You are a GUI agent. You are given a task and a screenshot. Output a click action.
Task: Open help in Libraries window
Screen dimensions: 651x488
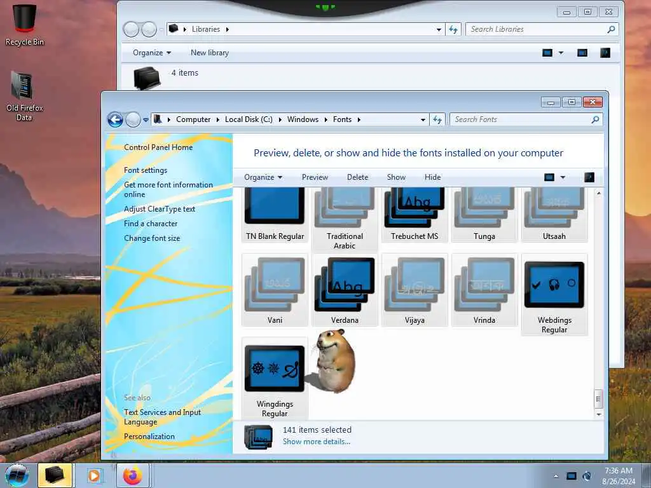[x=605, y=53]
